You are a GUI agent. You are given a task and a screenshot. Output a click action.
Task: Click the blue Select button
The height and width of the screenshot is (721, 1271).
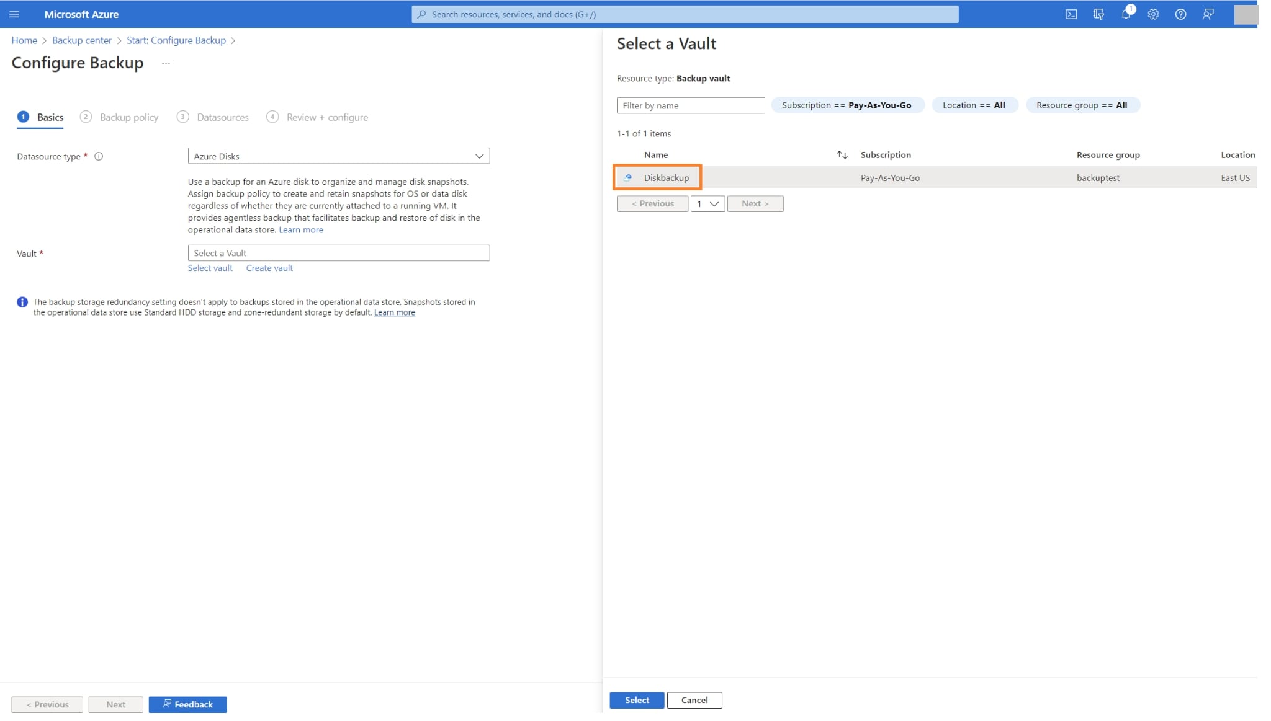(x=637, y=701)
